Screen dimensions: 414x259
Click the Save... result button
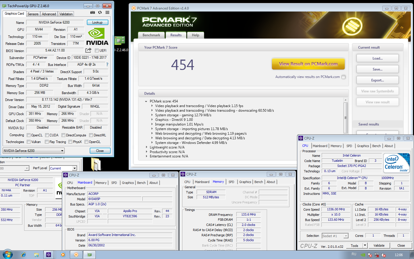click(x=377, y=69)
